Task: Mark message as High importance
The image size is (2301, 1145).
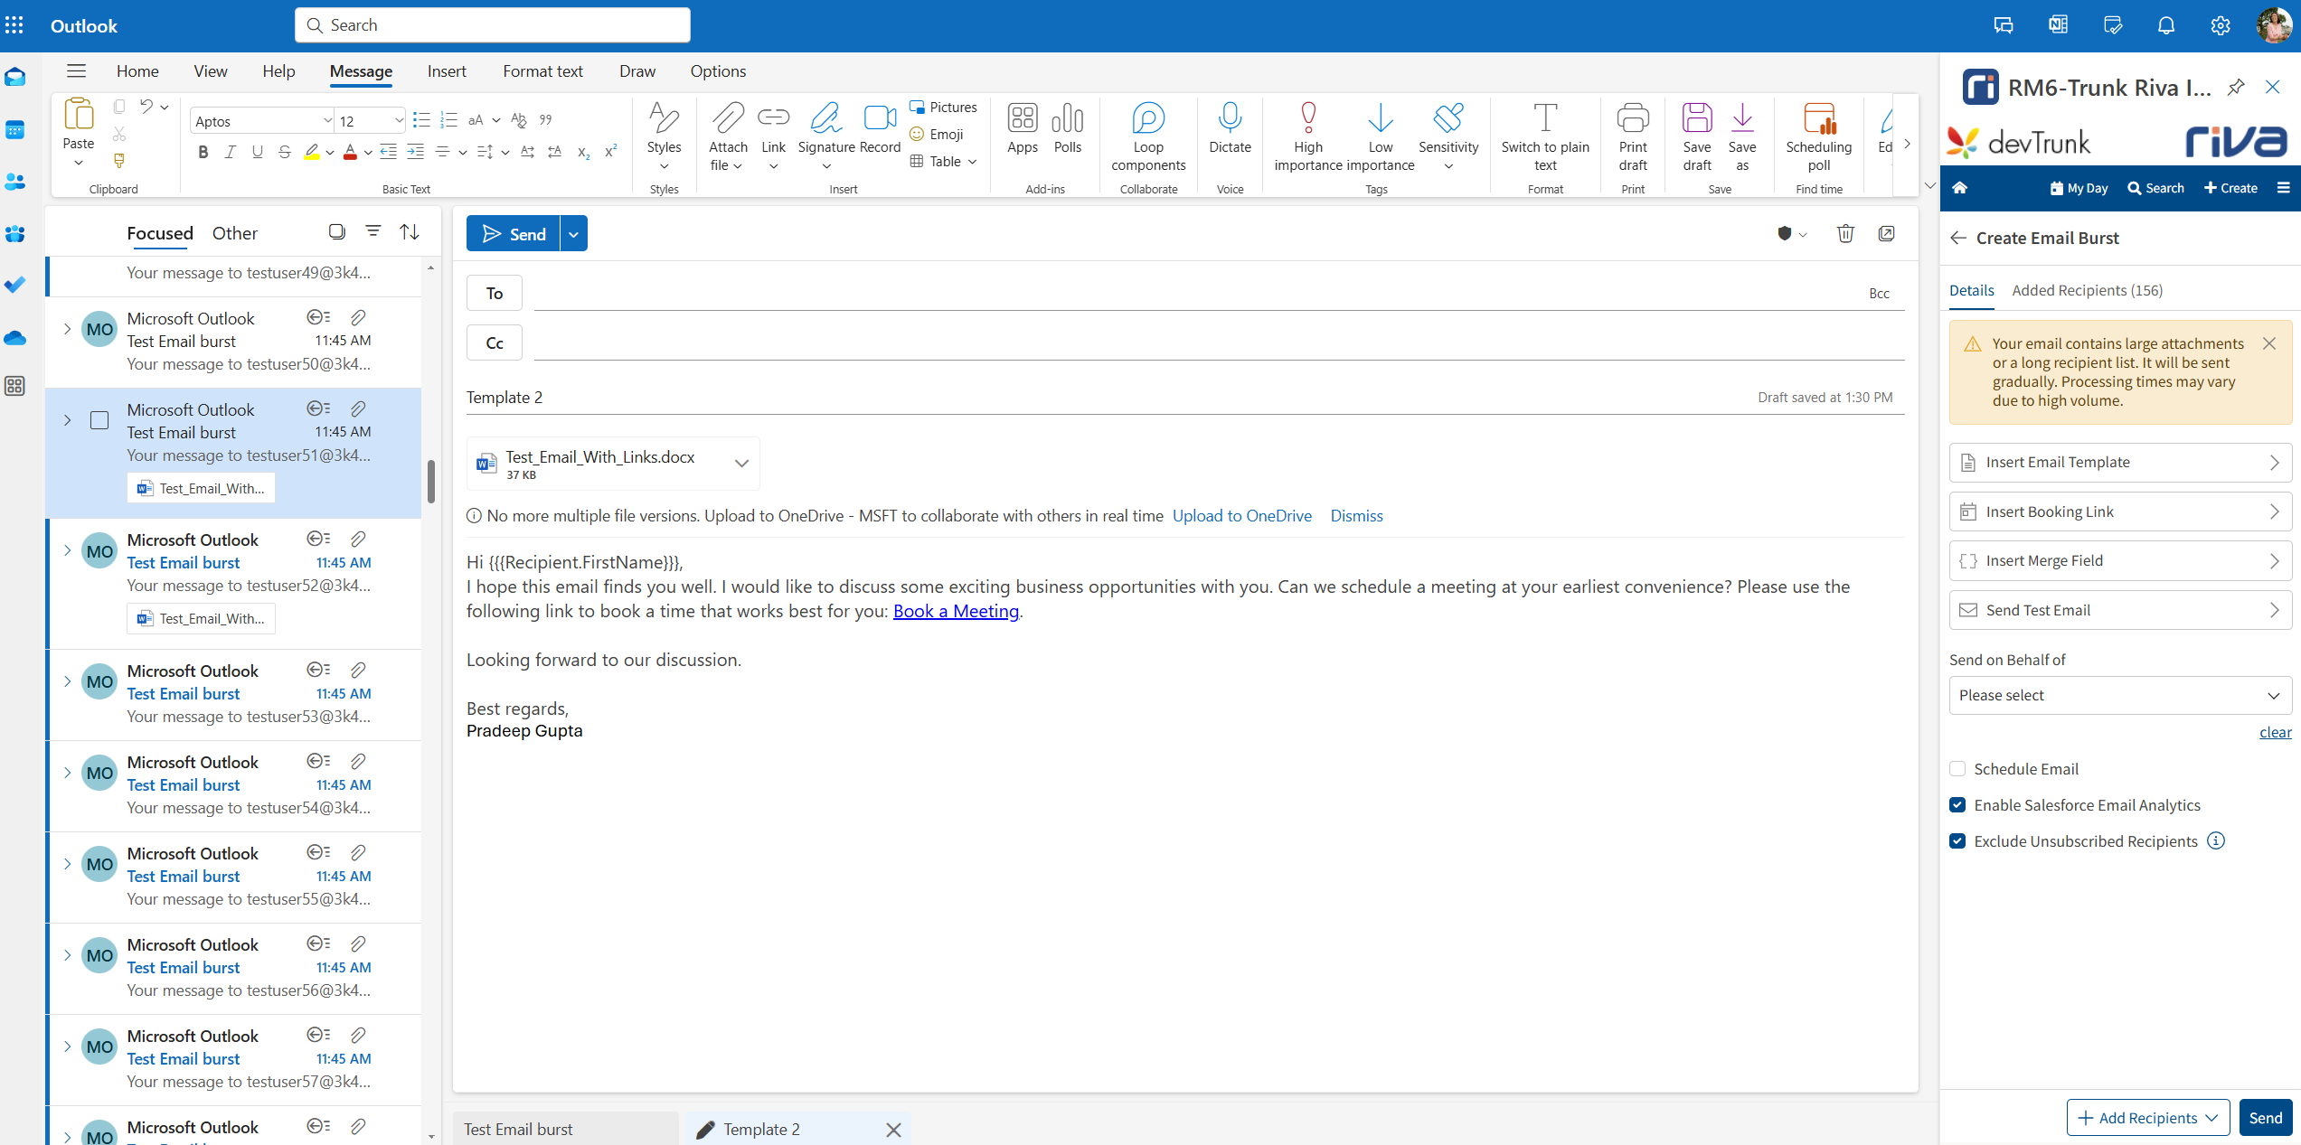Action: pyautogui.click(x=1307, y=118)
